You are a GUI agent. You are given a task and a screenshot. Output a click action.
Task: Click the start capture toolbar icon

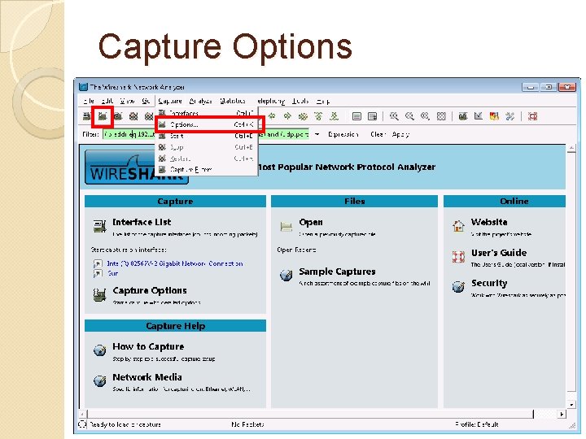(118, 116)
